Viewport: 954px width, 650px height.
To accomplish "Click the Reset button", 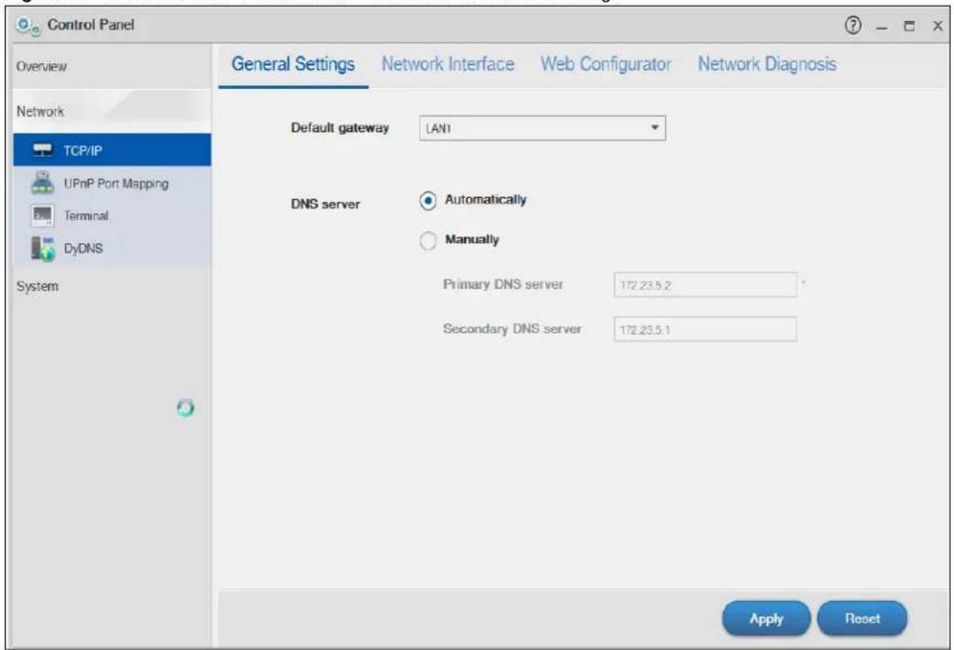I will (862, 618).
